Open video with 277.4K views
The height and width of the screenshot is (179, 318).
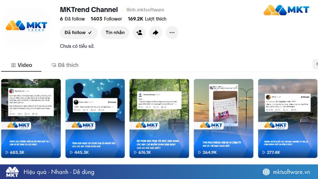coord(288,118)
